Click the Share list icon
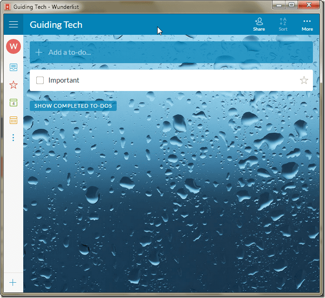The image size is (325, 298). coord(259,25)
